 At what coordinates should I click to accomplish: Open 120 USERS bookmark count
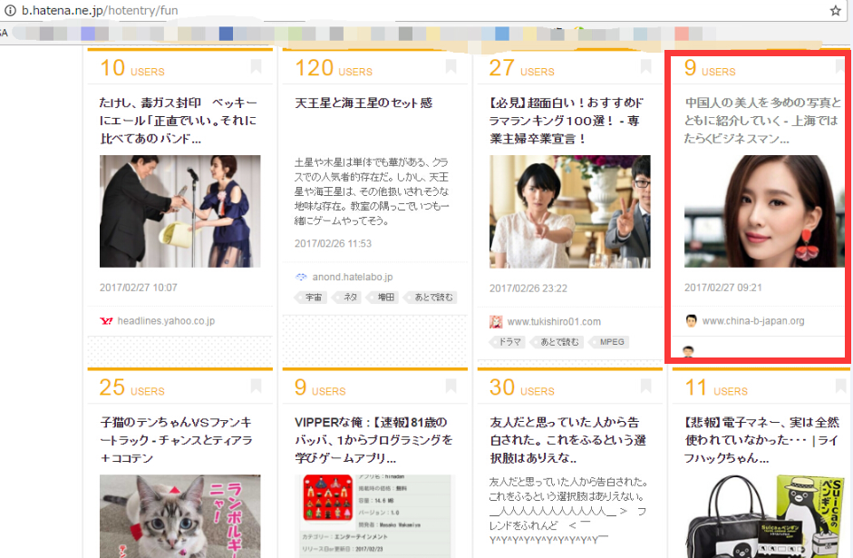(x=334, y=68)
